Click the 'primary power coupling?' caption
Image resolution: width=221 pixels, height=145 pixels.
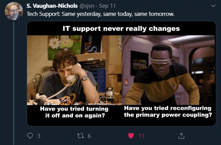[x=168, y=112]
